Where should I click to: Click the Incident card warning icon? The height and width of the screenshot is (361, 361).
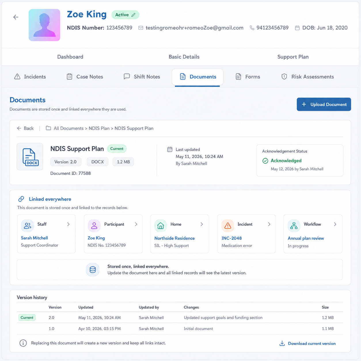pos(227,226)
